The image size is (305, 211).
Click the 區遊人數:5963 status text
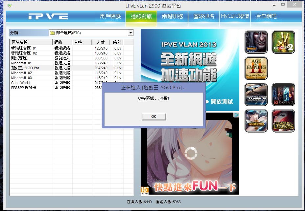[168, 202]
